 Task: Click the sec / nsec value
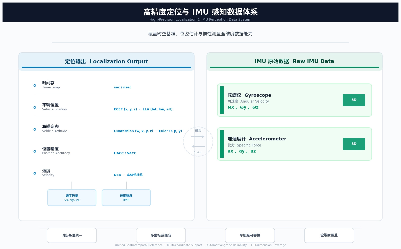pyautogui.click(x=123, y=87)
